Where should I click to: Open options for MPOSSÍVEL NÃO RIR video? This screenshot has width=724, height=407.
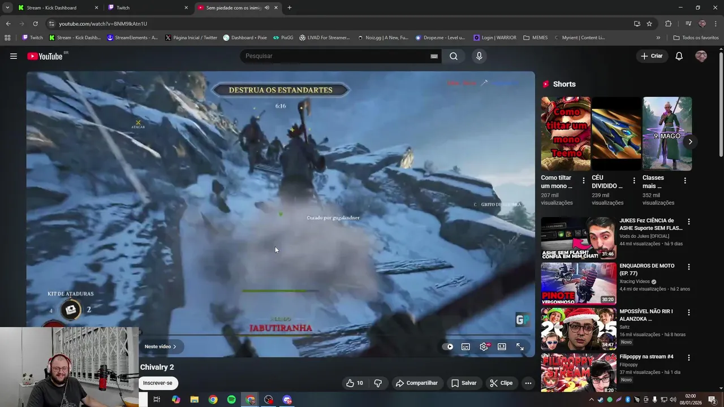[689, 312]
